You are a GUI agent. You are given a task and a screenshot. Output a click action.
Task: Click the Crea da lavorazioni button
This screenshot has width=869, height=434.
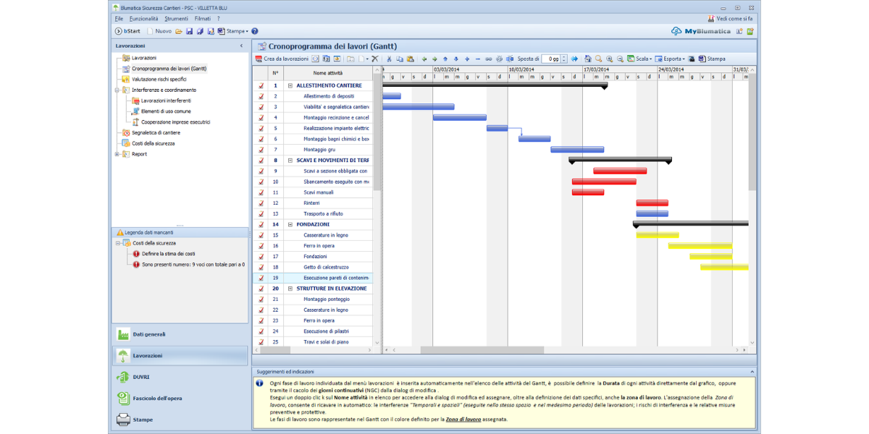pyautogui.click(x=282, y=59)
